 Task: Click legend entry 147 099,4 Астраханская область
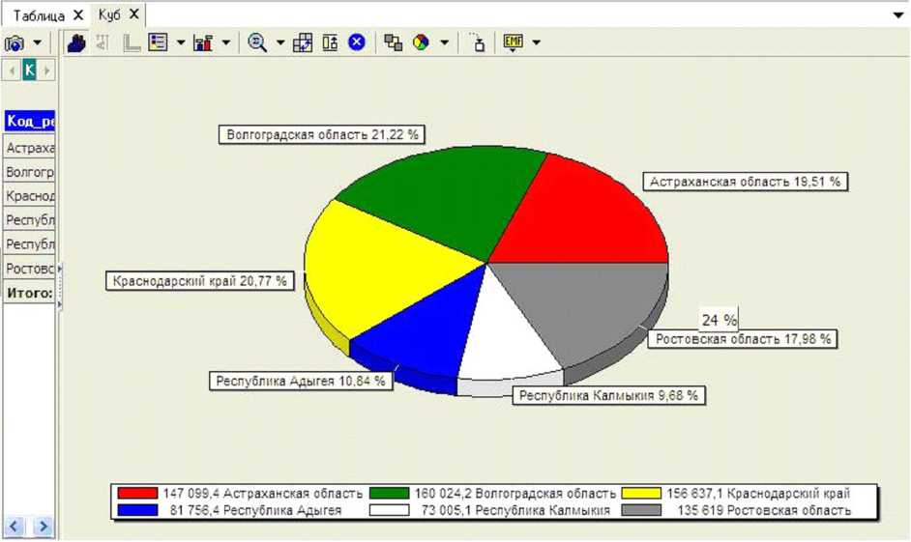[x=263, y=494]
